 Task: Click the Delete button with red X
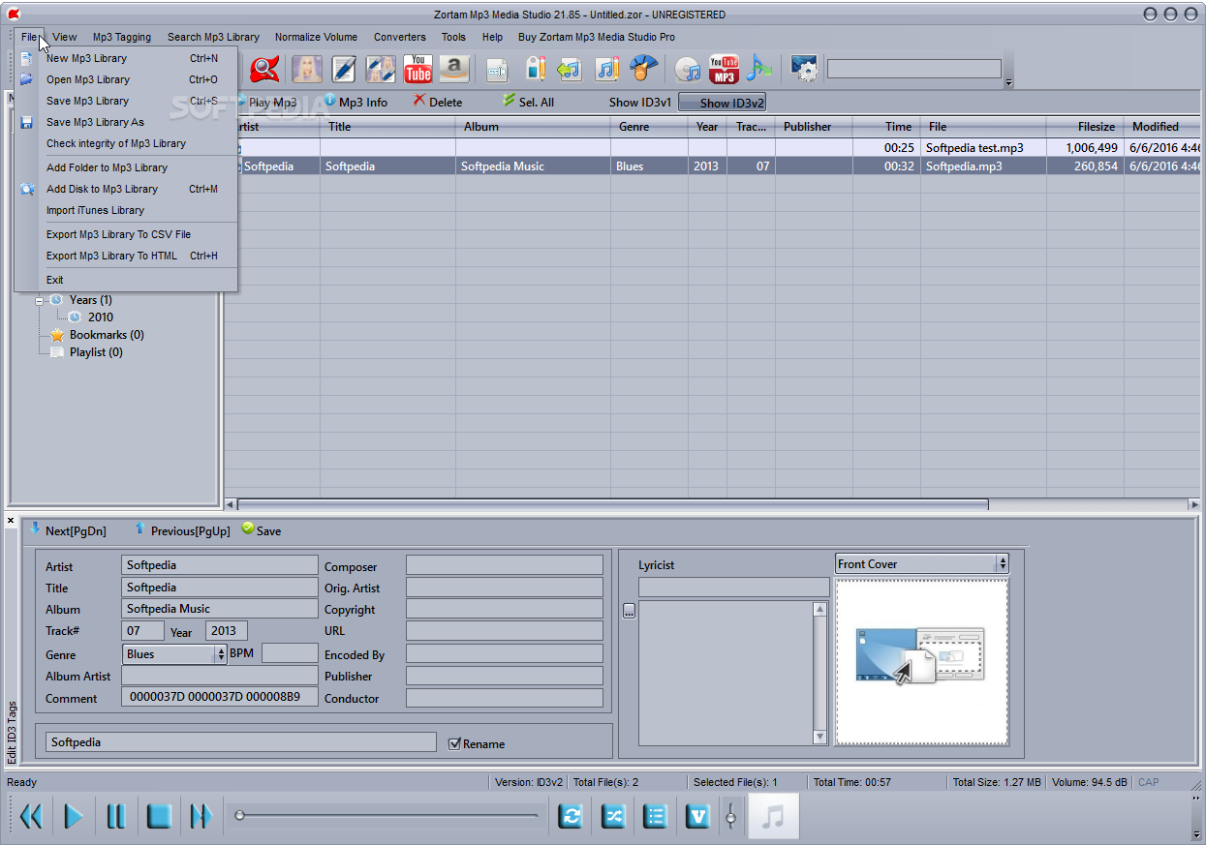point(438,102)
